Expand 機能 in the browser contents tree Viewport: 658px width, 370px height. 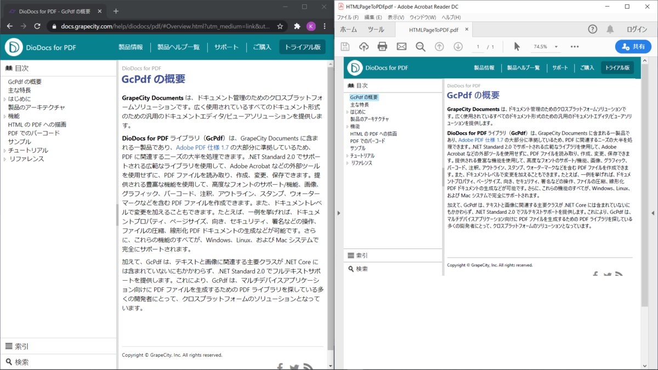click(5, 116)
